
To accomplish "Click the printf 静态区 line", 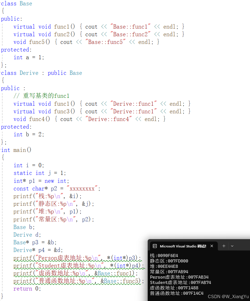I will pyautogui.click(x=54, y=204).
